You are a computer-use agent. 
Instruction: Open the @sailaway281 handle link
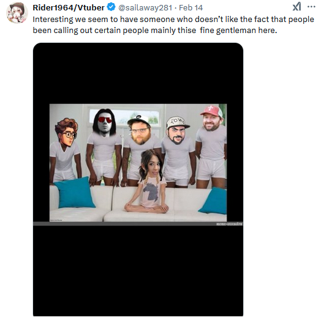(145, 8)
